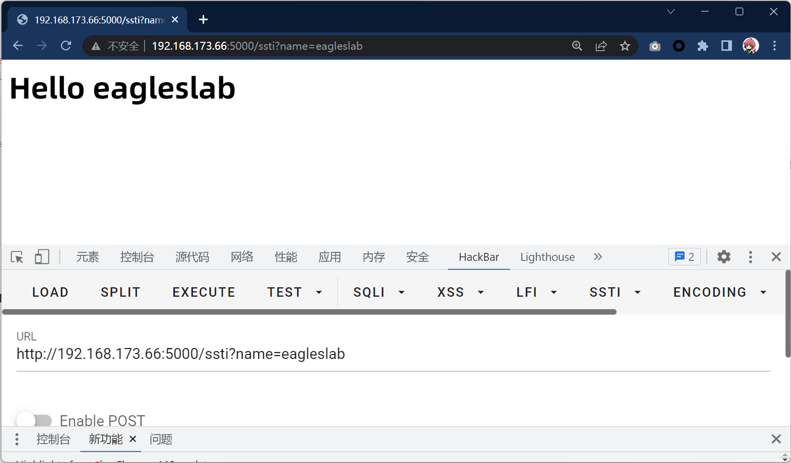This screenshot has width=791, height=463.
Task: Switch to the Lighthouse tab
Action: pos(547,257)
